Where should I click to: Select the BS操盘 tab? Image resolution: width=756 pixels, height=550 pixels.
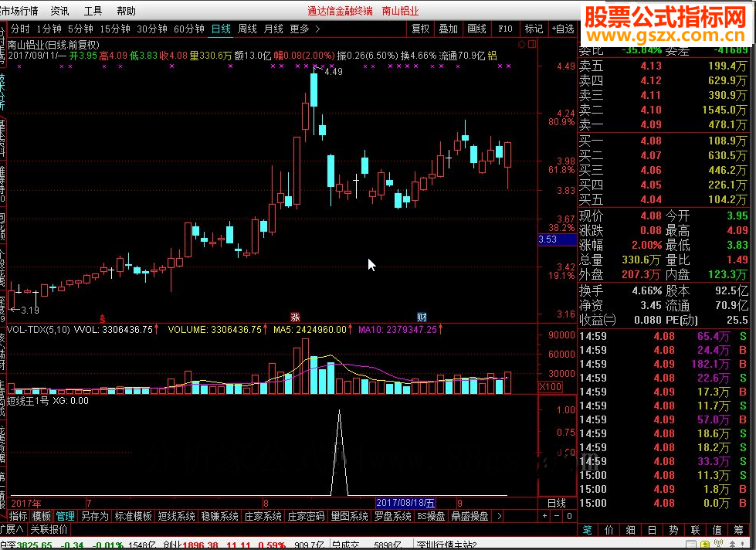click(431, 516)
